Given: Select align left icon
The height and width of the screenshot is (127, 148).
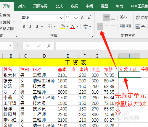Looking at the screenshot, I should [x=100, y=27].
